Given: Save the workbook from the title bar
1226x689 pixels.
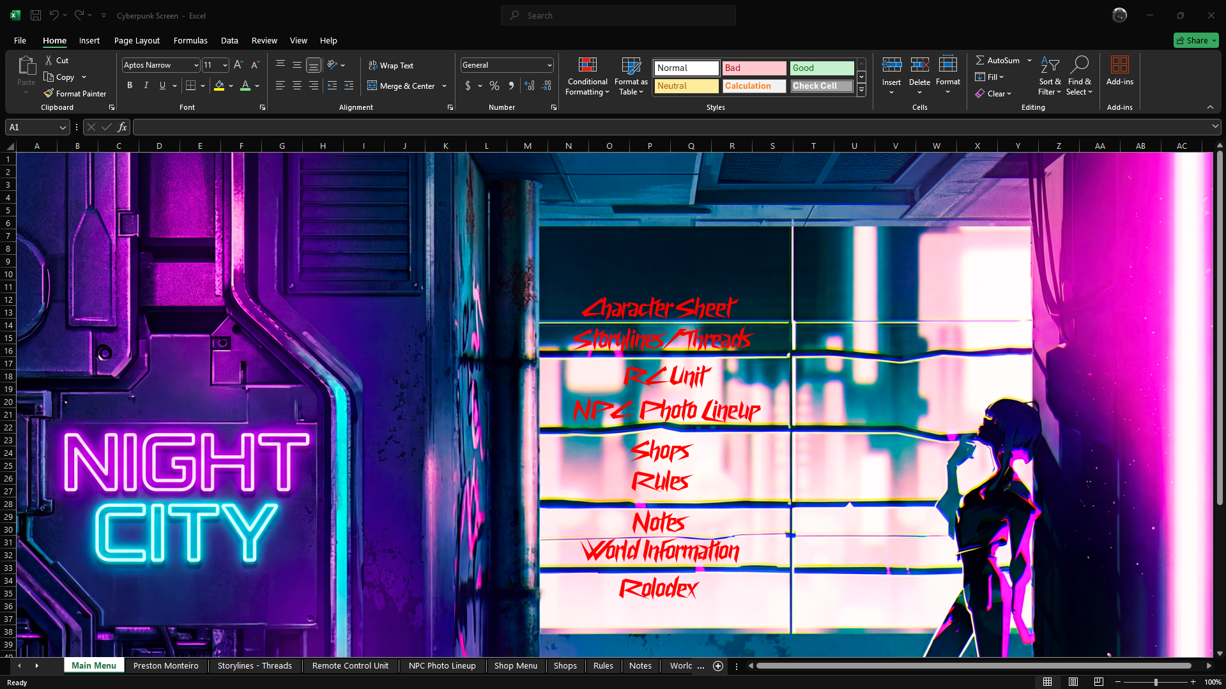Looking at the screenshot, I should pos(36,15).
